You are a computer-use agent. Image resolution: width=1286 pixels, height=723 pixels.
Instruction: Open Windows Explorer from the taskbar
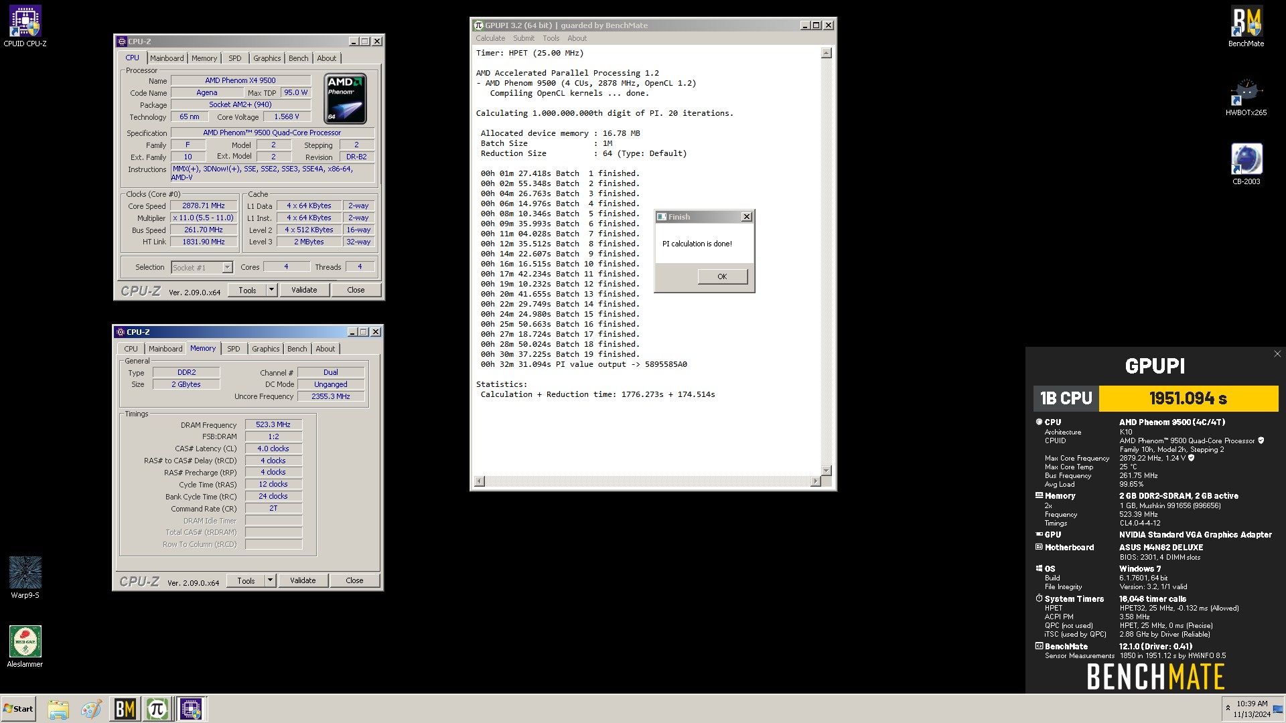(58, 709)
